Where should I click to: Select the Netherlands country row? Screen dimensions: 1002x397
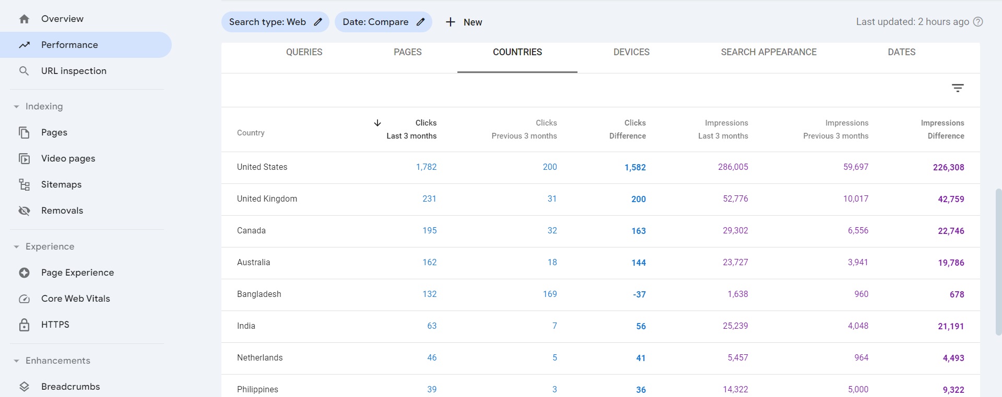coord(600,358)
